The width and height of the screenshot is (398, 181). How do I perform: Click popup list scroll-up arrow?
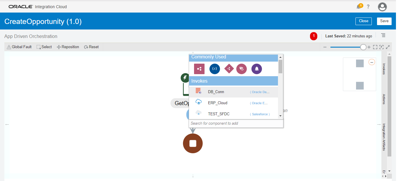280,57
